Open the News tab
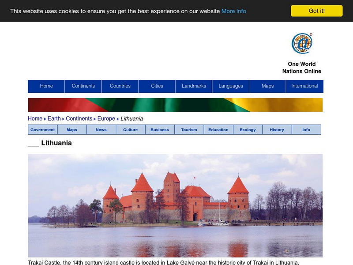The image size is (353, 265). [101, 129]
